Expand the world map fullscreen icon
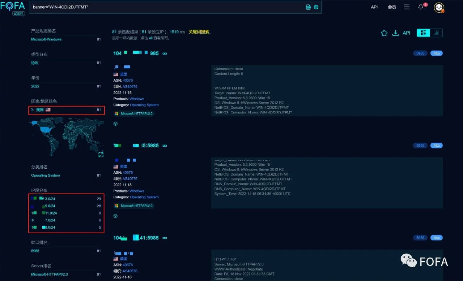 [x=101, y=155]
